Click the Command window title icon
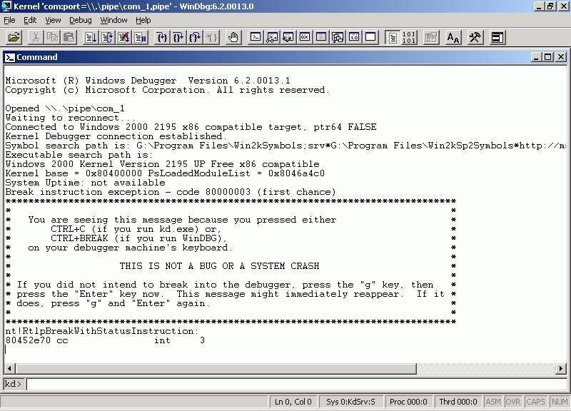The width and height of the screenshot is (571, 411). (x=10, y=57)
